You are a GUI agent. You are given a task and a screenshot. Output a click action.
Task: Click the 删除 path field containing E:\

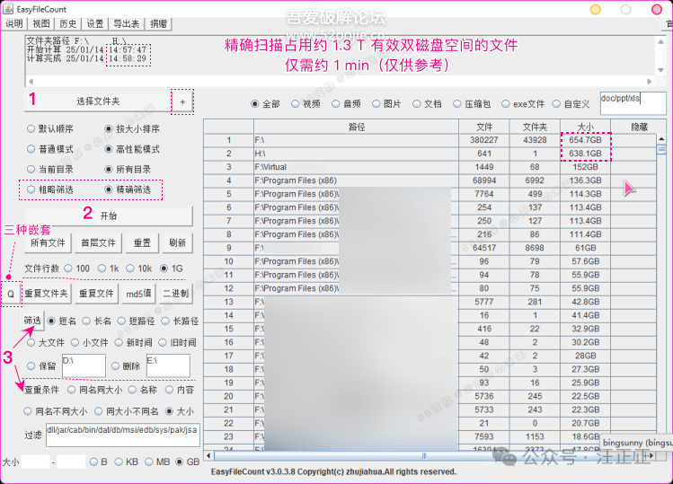[168, 366]
